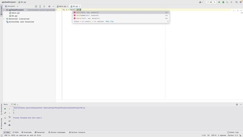Screen dimensions: 243x137
Task: Open the Python Console tool window
Action: click(77, 132)
